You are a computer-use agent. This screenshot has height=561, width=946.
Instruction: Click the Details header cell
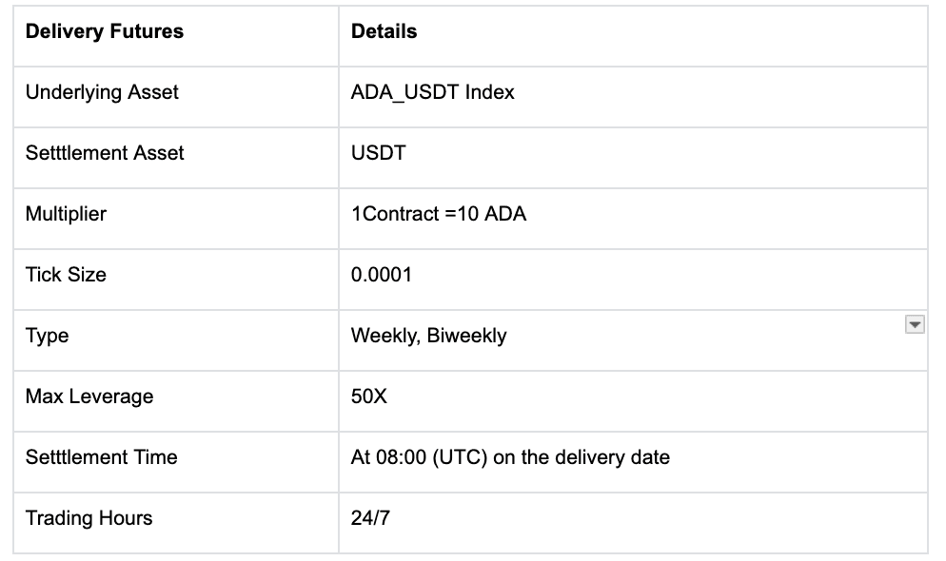[x=384, y=31]
